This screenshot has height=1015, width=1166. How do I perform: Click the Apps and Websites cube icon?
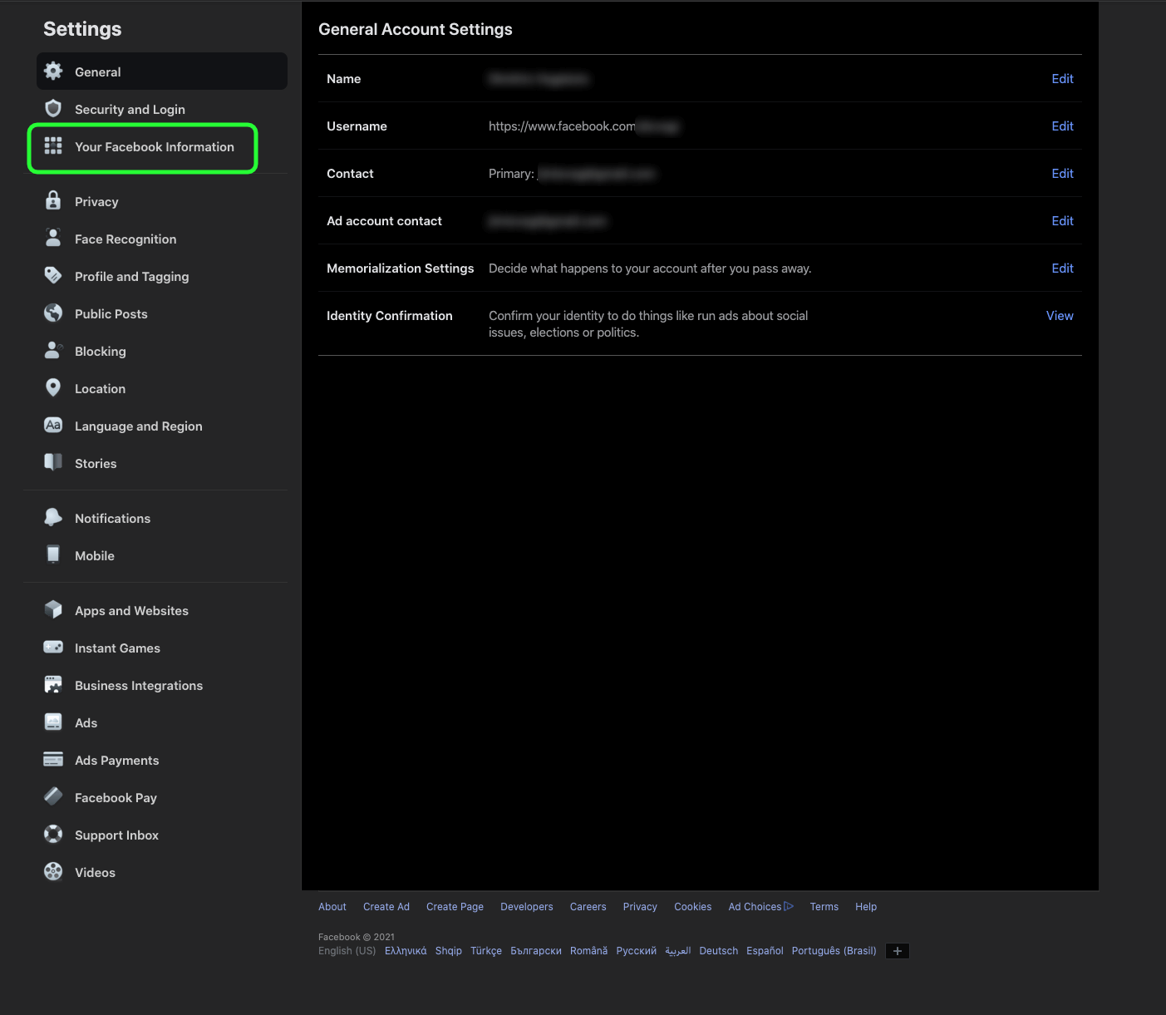53,610
